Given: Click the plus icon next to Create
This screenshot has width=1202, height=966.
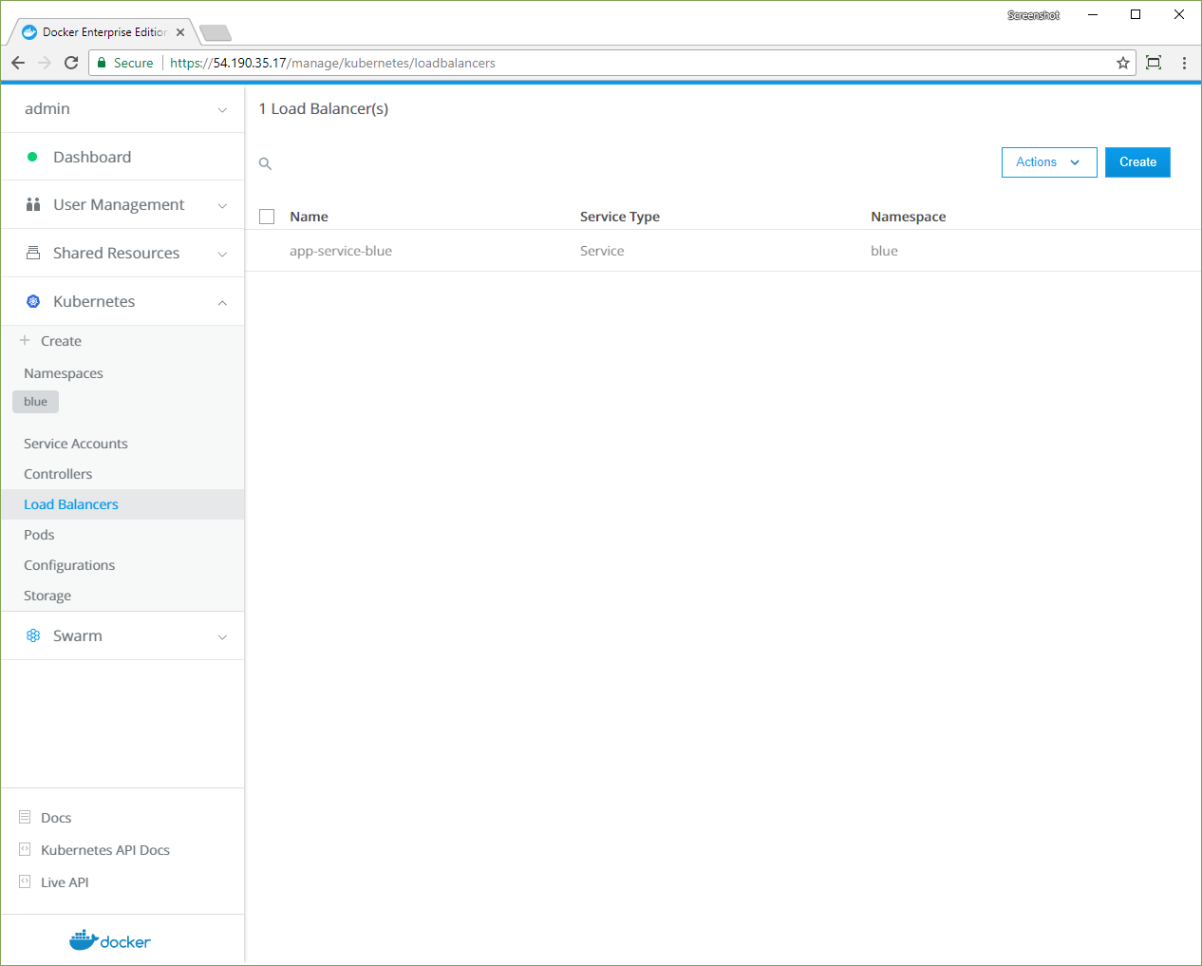Looking at the screenshot, I should point(25,340).
